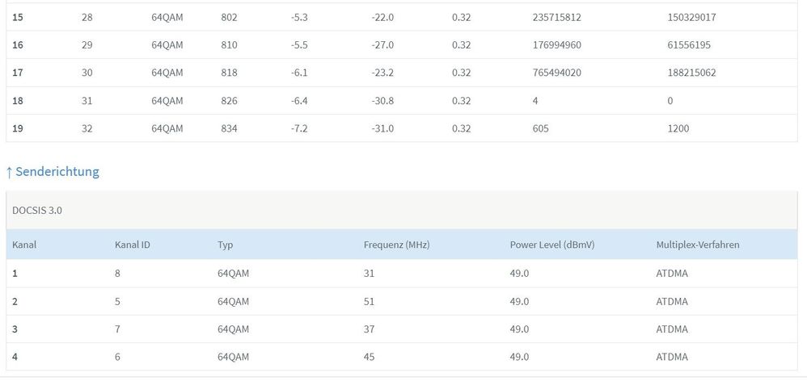Select the DOCSIS 3.0 table title
The height and width of the screenshot is (381, 807).
(37, 210)
